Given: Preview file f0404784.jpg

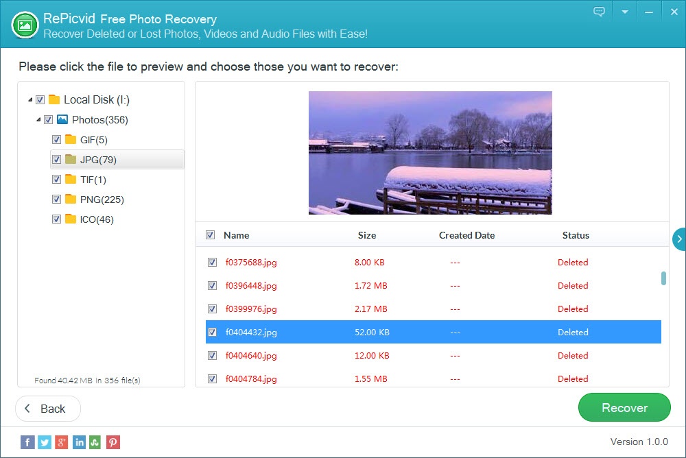Looking at the screenshot, I should point(251,379).
